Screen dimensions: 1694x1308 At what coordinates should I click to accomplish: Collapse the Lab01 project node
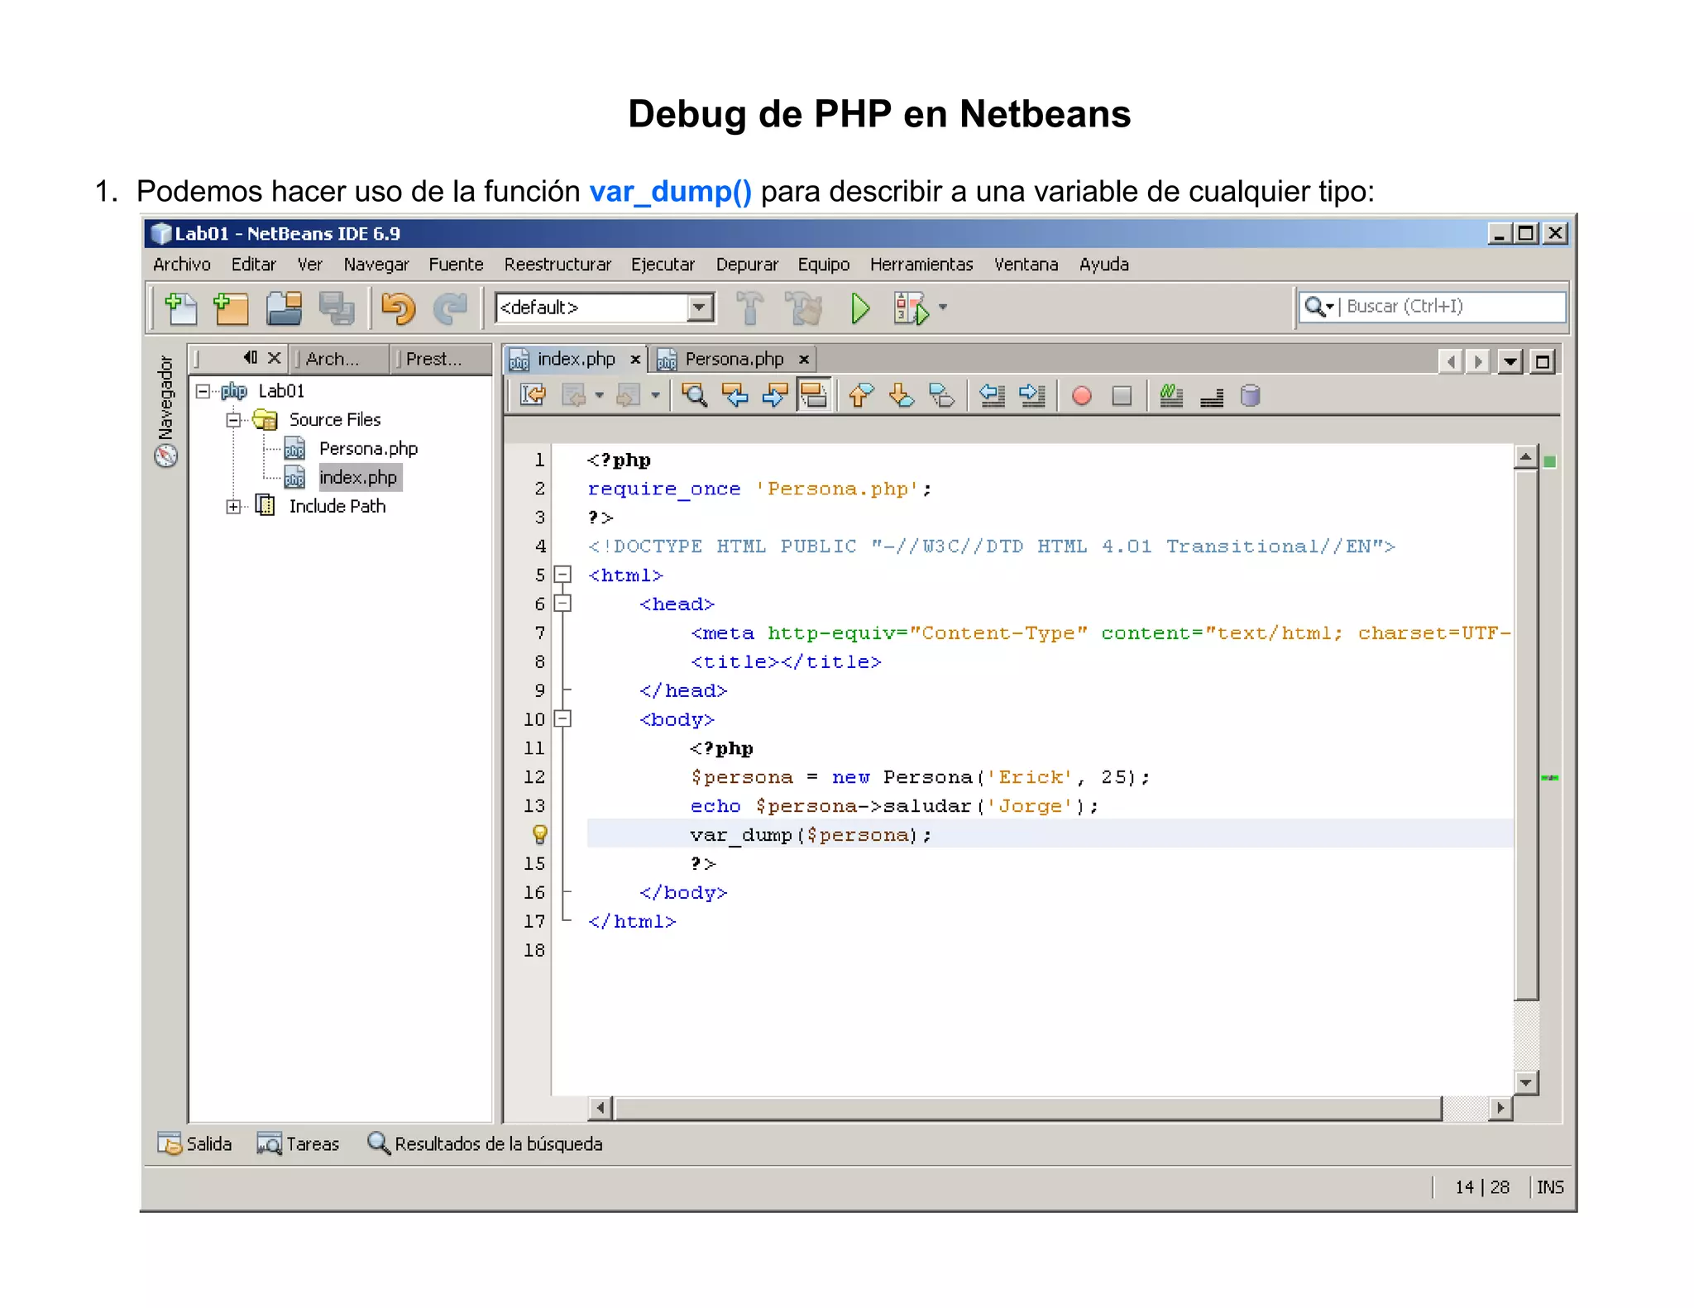tap(203, 391)
